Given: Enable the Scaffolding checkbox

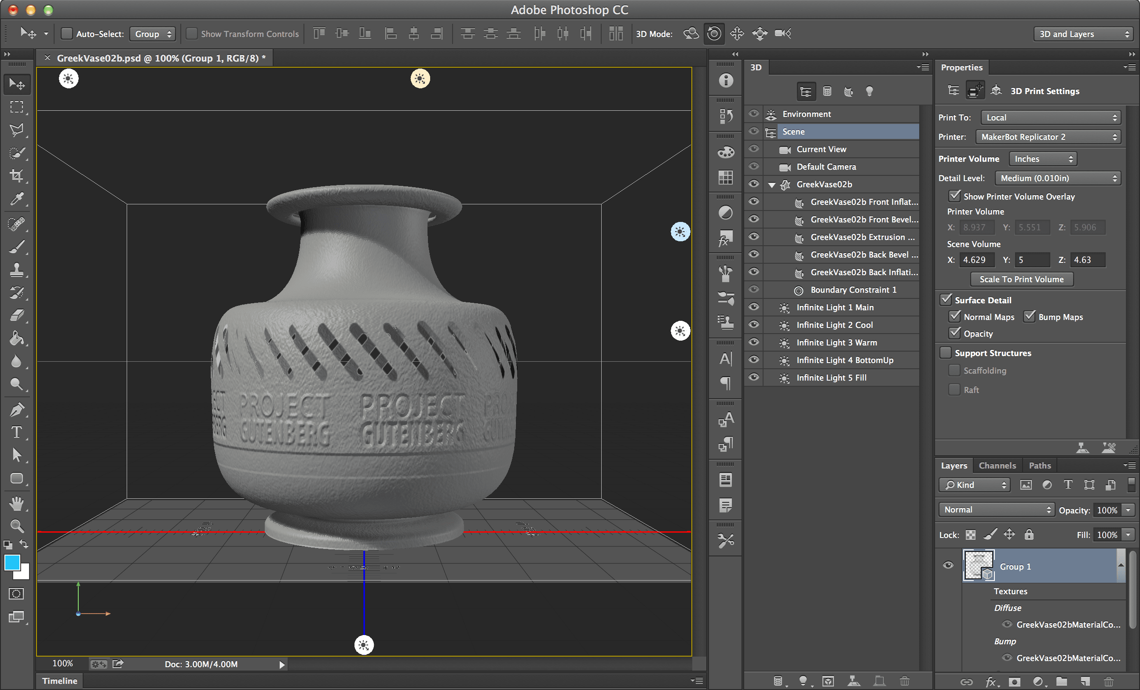Looking at the screenshot, I should coord(954,370).
